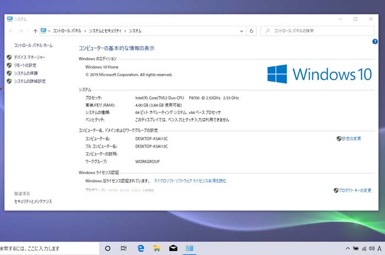Image resolution: width=385 pixels, height=255 pixels.
Task: Focus the コントロール パネルの検索 search field
Action: pos(317,31)
